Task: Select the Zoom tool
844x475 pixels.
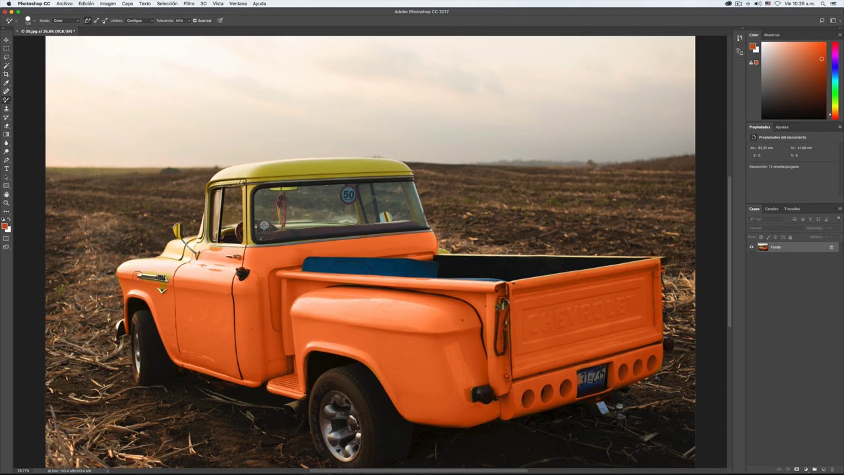Action: click(7, 203)
